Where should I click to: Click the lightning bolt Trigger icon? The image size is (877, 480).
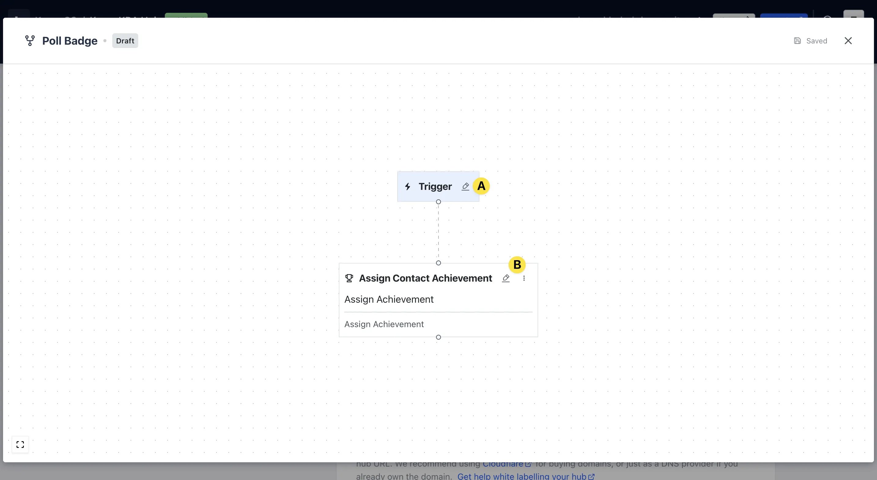408,186
